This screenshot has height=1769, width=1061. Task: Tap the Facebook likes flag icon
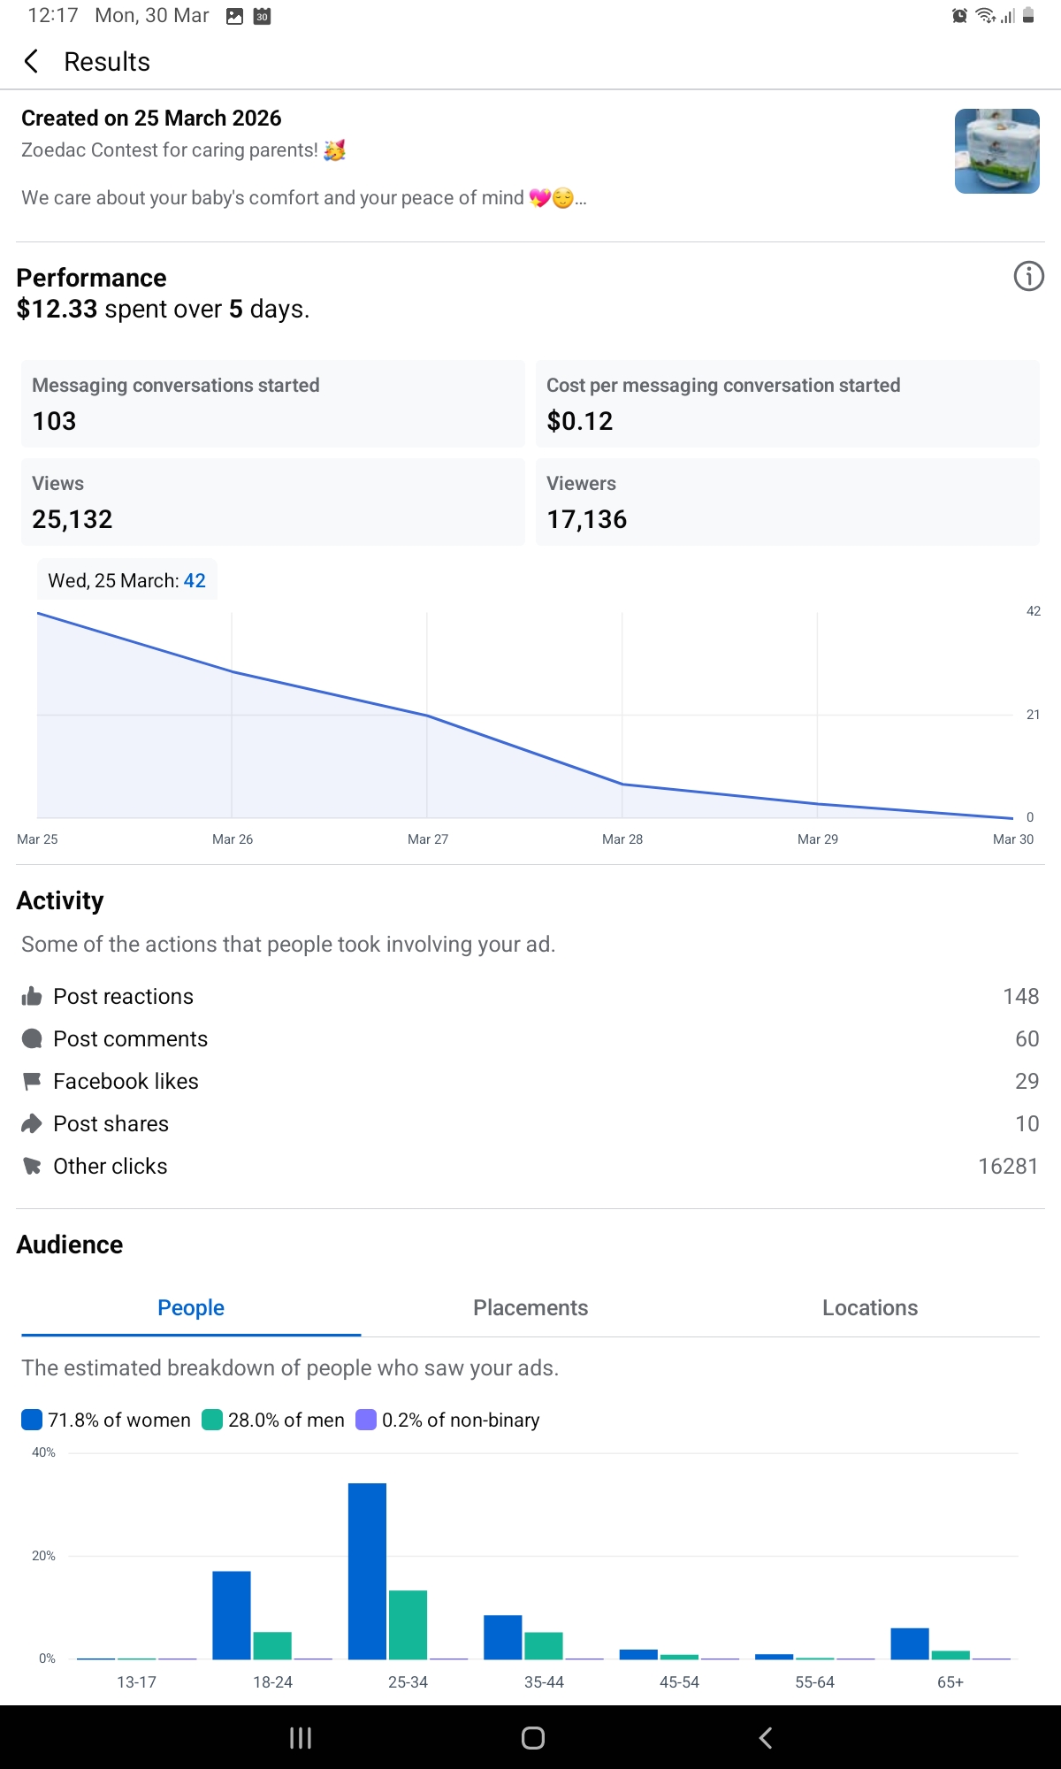pos(32,1081)
